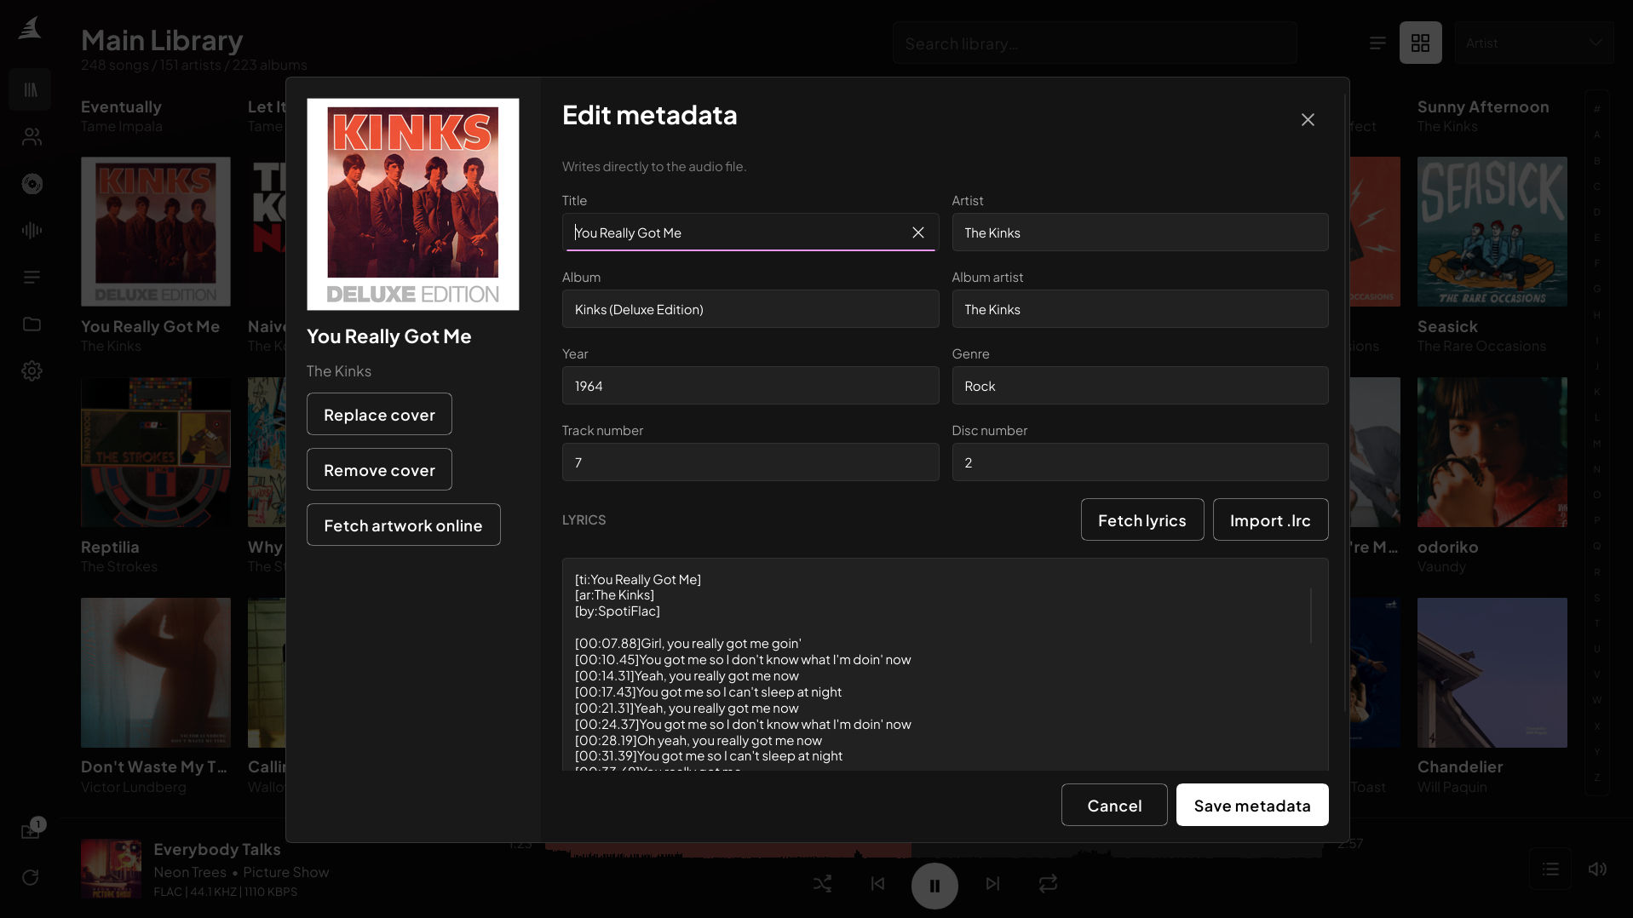Open settings gear in sidebar
Screen dimensions: 1633x918
(x=32, y=370)
